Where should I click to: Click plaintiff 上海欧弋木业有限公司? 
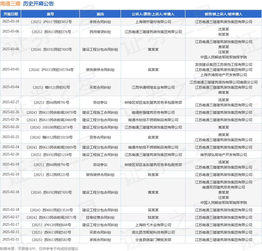pyautogui.click(x=153, y=225)
